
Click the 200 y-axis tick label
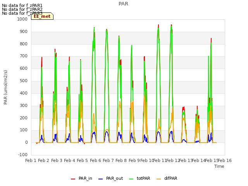tap(24, 118)
